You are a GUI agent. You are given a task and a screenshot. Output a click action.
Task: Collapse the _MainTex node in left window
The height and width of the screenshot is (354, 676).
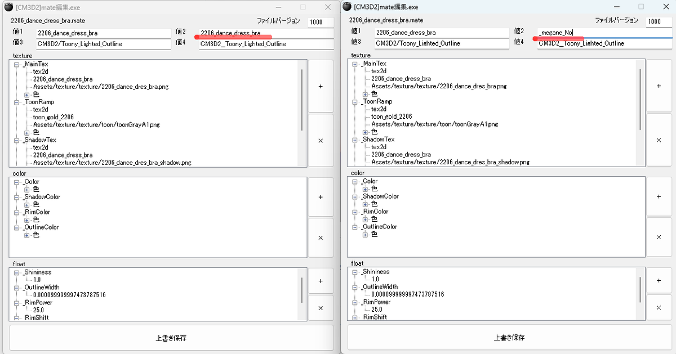pyautogui.click(x=17, y=64)
